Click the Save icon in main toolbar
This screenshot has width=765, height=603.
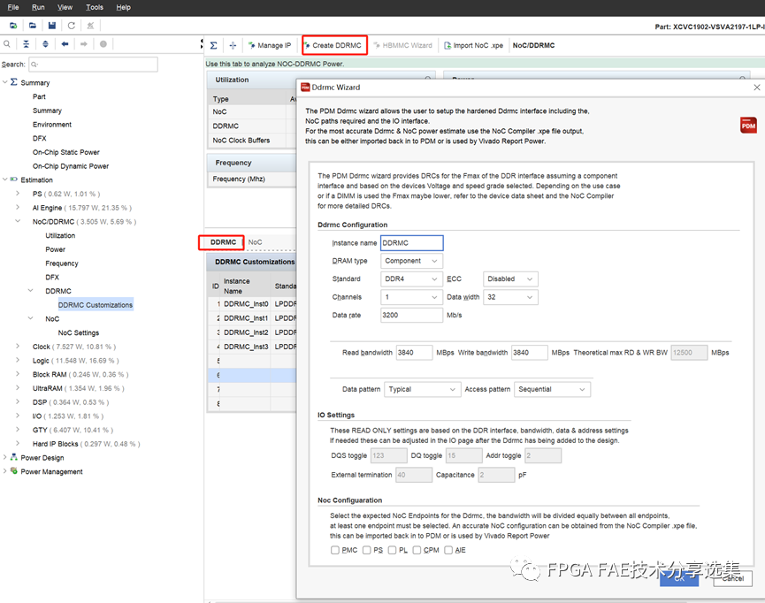point(52,26)
